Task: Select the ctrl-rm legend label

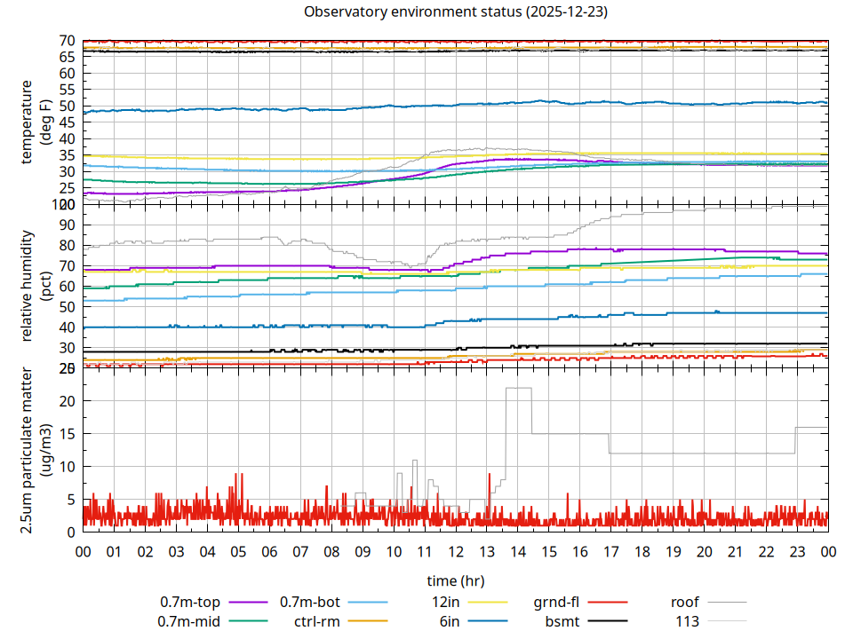Action: pos(317,621)
